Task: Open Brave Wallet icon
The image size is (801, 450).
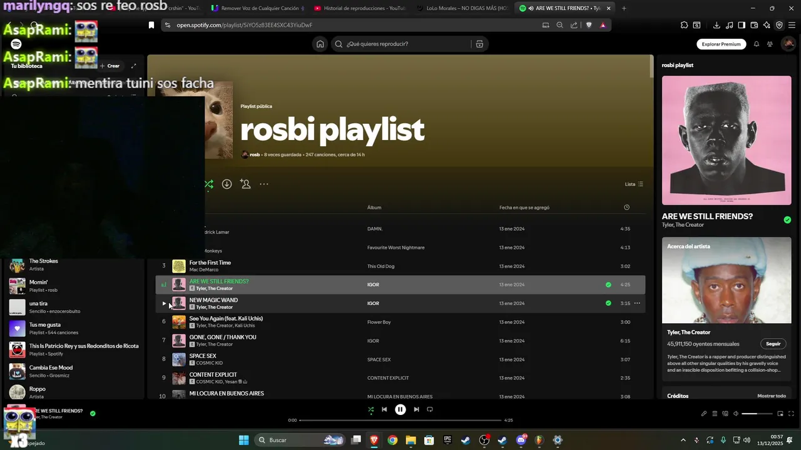Action: (754, 25)
